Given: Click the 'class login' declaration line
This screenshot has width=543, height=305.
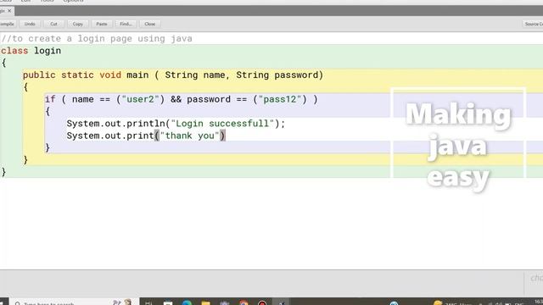Looking at the screenshot, I should (x=31, y=51).
